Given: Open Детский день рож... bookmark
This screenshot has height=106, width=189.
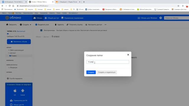Looking at the screenshot, I should coord(145,9).
